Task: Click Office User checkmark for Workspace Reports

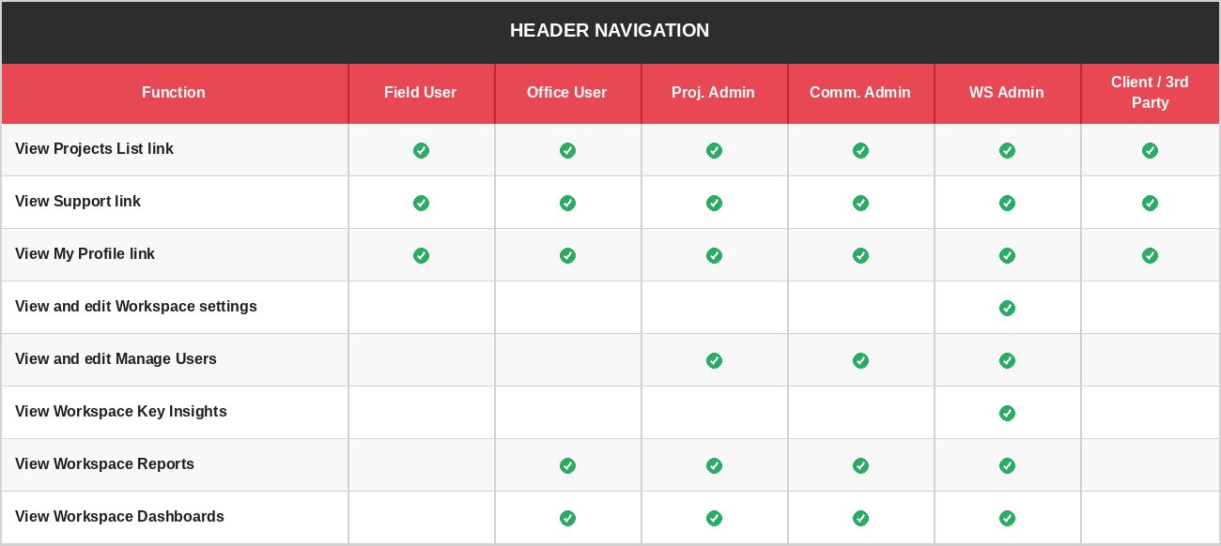Action: click(x=567, y=465)
